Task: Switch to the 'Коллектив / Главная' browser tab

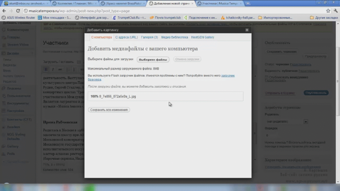Action: [74, 3]
